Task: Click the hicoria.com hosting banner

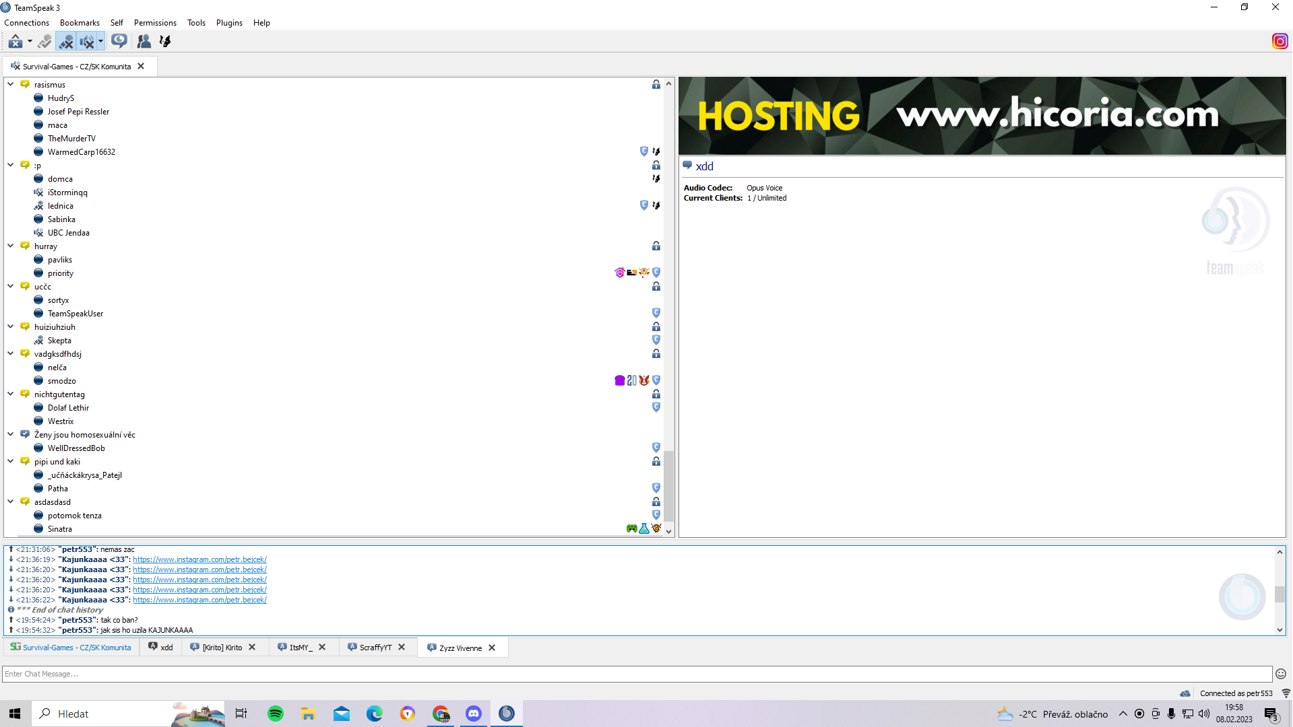Action: (982, 116)
